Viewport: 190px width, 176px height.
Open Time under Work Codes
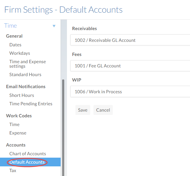[x=14, y=124]
